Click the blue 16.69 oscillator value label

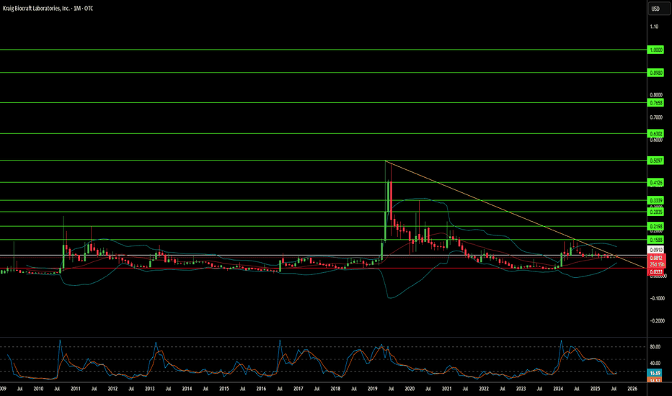click(x=655, y=373)
